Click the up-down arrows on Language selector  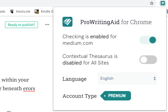coord(155,79)
